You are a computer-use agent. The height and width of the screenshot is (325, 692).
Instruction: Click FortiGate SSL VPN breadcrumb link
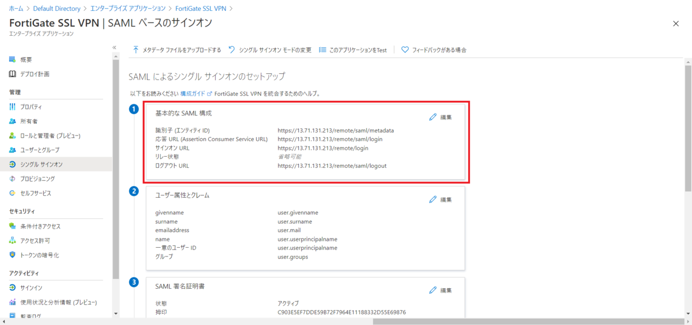pos(201,9)
